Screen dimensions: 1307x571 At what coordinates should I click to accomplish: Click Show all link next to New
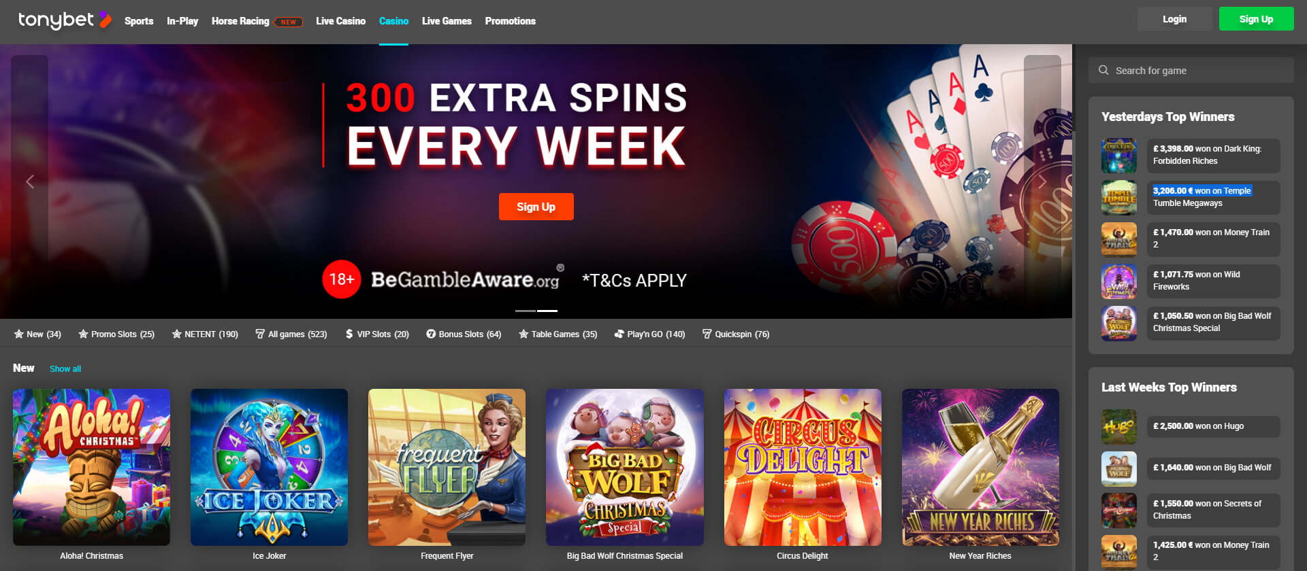tap(65, 368)
